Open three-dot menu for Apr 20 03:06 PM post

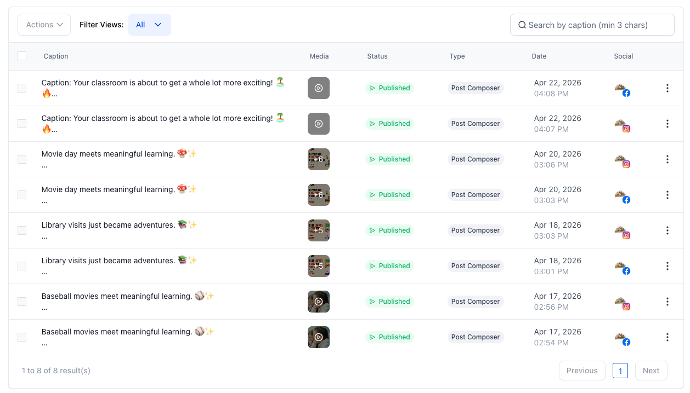click(667, 159)
